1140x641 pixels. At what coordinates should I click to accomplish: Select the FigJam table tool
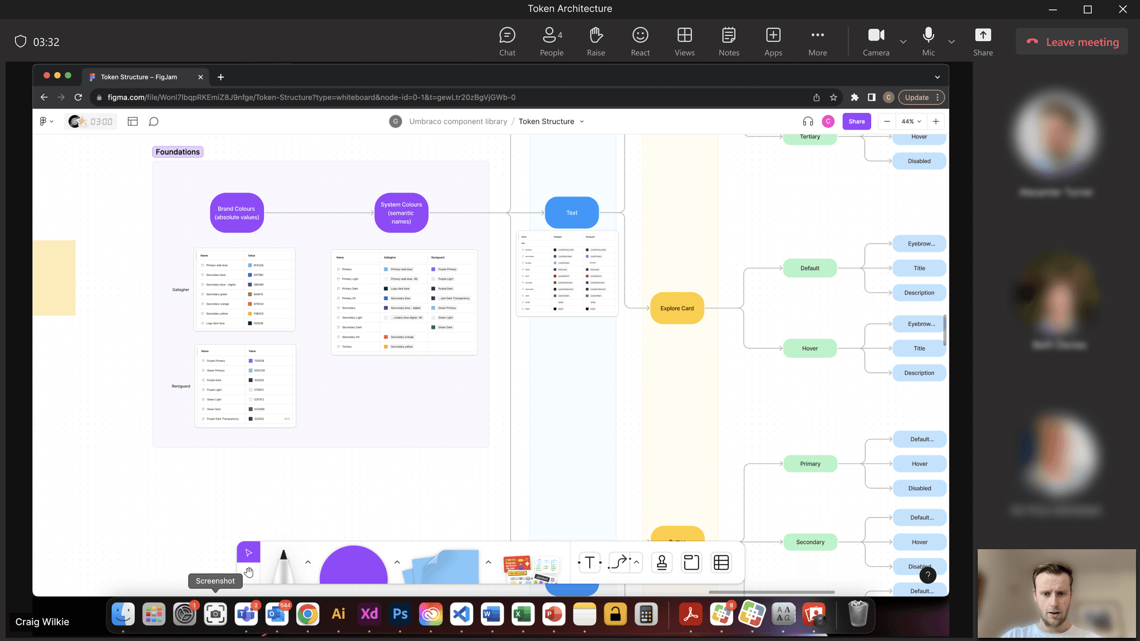coord(721,563)
